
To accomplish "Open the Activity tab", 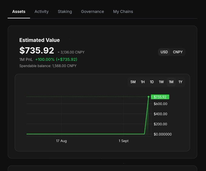I will 42,12.
